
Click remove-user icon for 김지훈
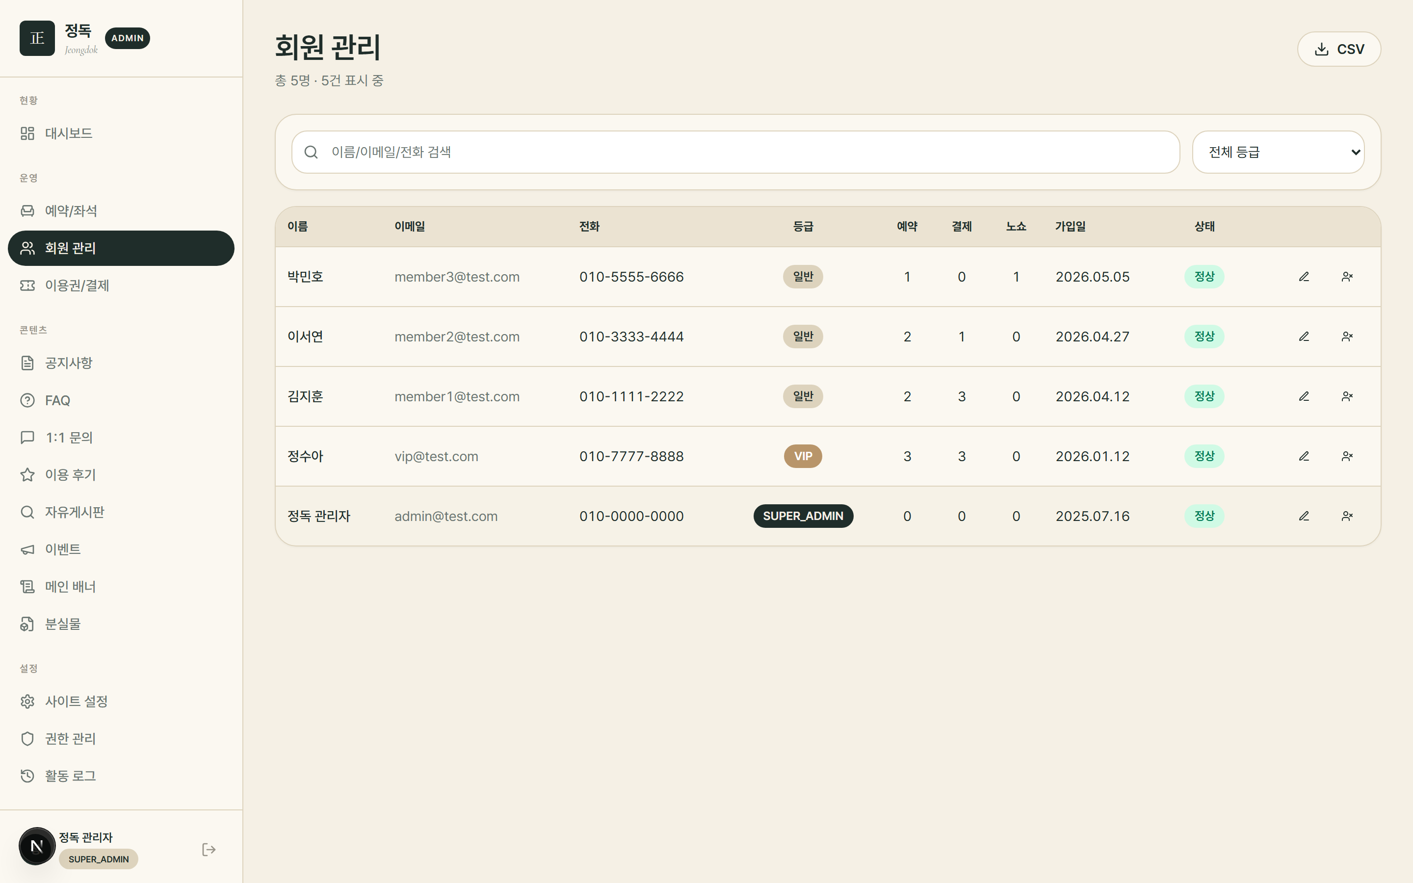coord(1347,396)
